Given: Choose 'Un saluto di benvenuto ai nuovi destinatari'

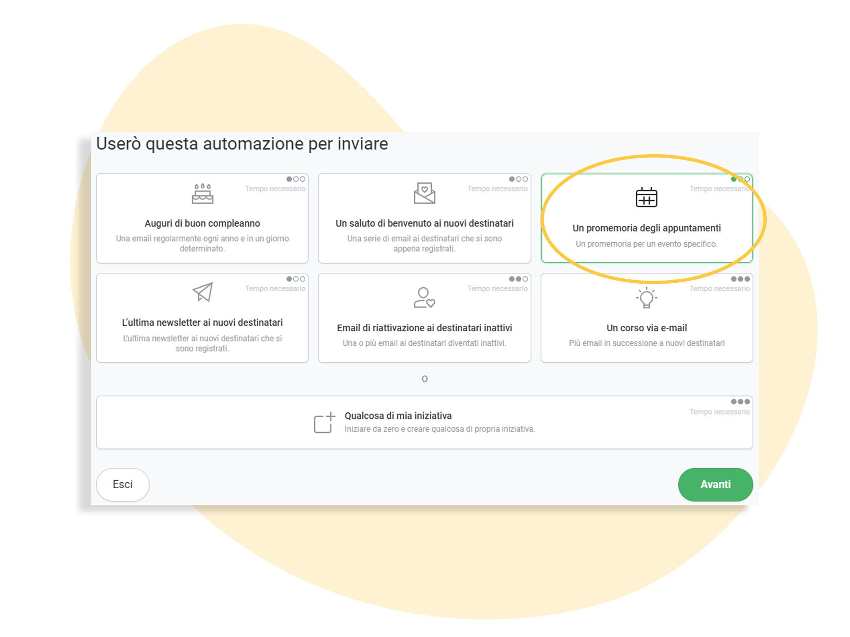Looking at the screenshot, I should [x=424, y=223].
